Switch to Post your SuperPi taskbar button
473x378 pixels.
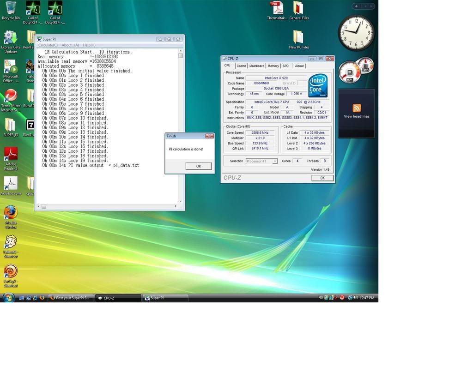pyautogui.click(x=71, y=298)
